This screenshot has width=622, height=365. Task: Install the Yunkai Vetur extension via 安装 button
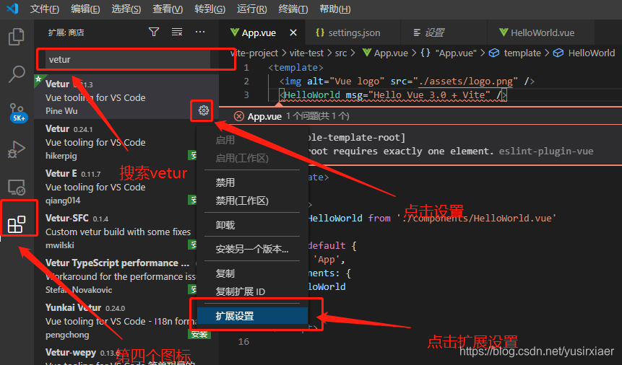(x=199, y=335)
